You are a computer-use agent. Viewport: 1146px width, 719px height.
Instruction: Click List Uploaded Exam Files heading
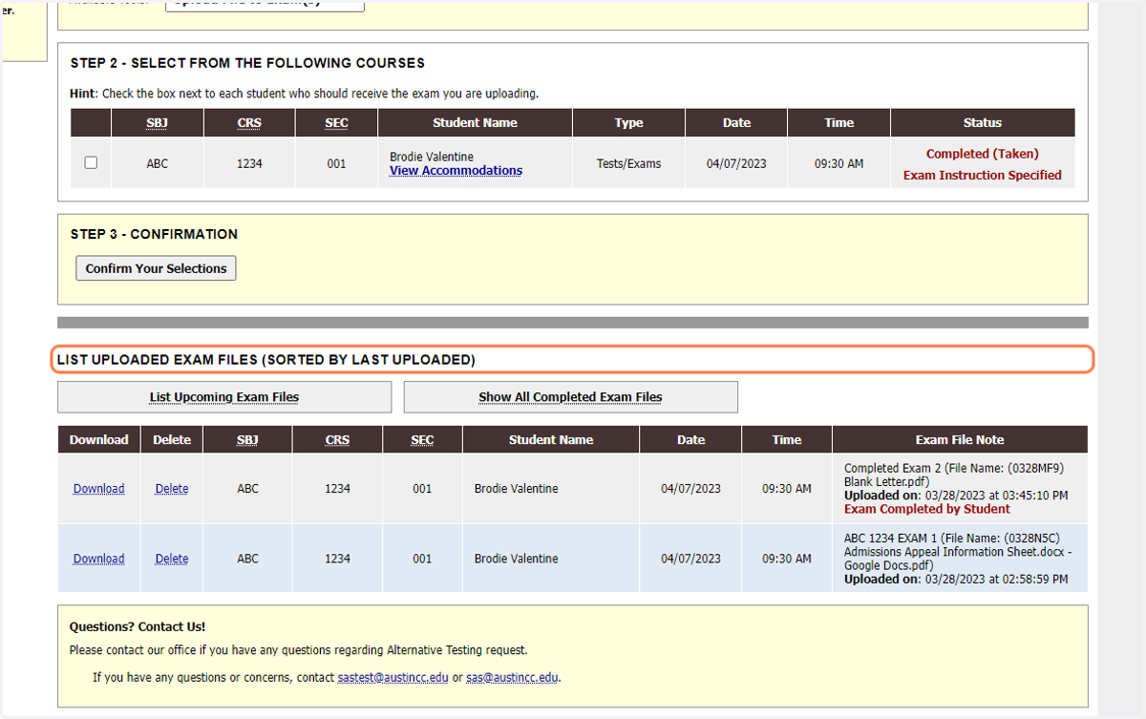point(266,360)
